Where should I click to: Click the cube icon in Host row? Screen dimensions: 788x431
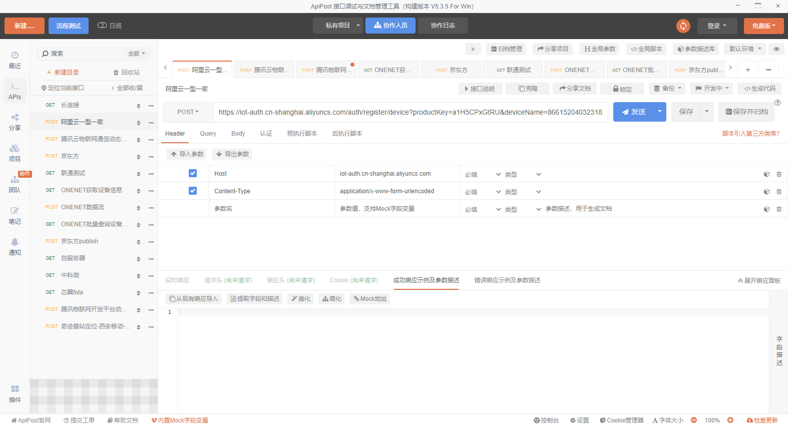click(x=766, y=174)
